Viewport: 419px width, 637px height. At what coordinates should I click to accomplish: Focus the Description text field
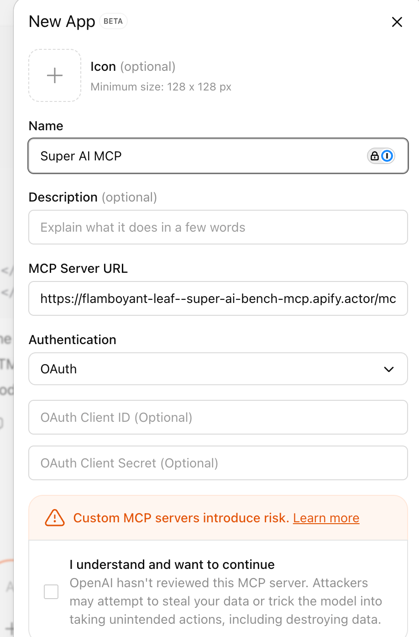(218, 227)
